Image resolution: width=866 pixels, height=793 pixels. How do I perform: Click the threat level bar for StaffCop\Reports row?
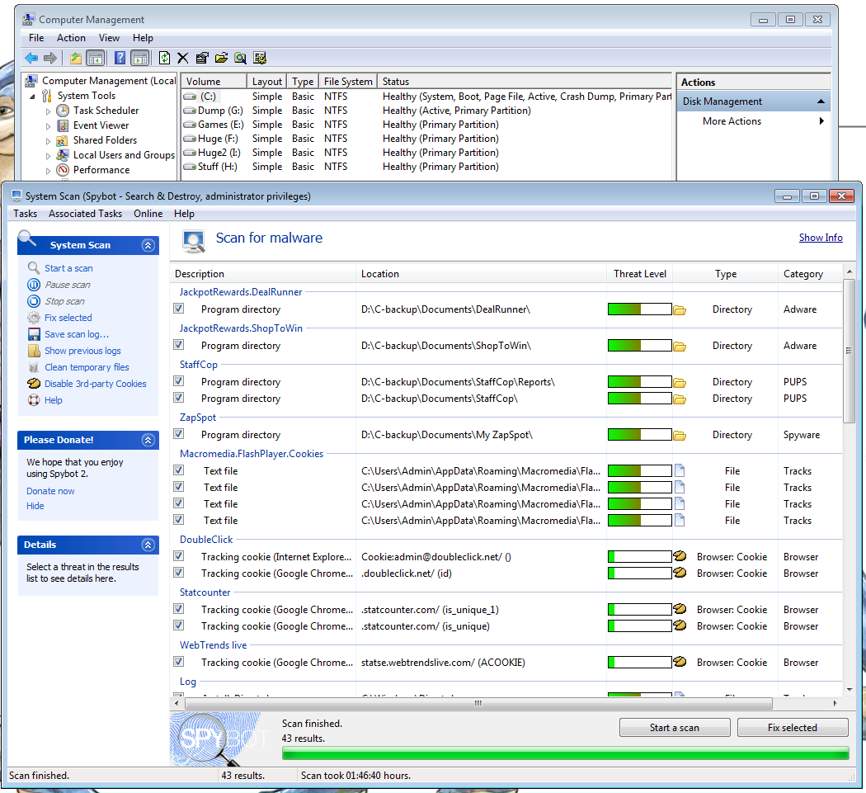click(x=639, y=382)
